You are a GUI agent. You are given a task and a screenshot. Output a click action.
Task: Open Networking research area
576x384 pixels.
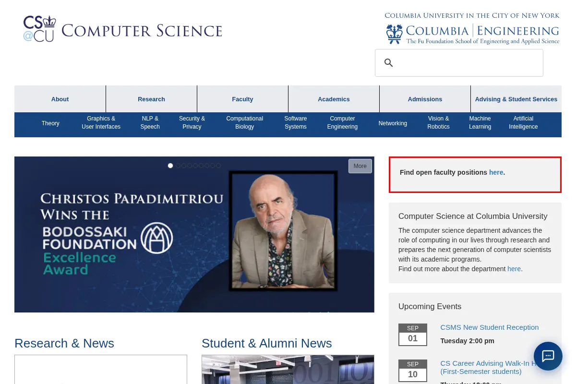(393, 123)
